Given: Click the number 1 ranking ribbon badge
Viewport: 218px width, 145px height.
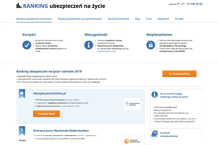Looking at the screenshot, I should (x=22, y=131).
